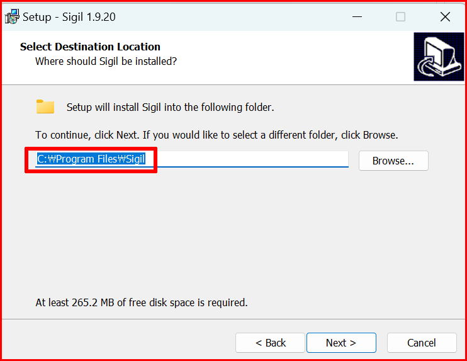Click "Where should Sigil be installed?" text

(x=106, y=61)
